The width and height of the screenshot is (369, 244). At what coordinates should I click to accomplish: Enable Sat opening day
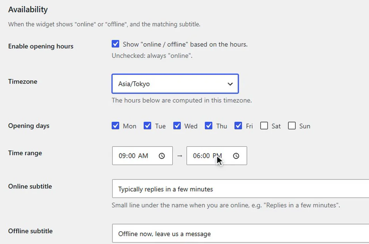click(x=264, y=126)
